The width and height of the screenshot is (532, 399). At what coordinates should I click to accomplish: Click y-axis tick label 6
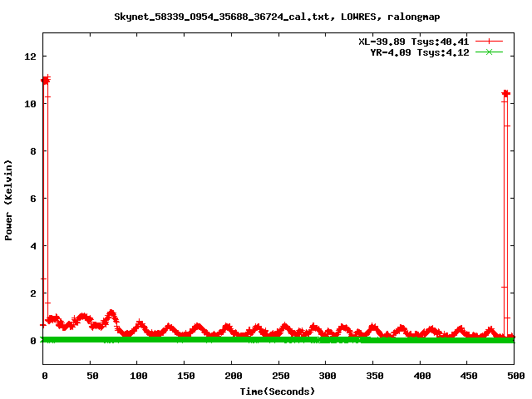click(x=33, y=199)
